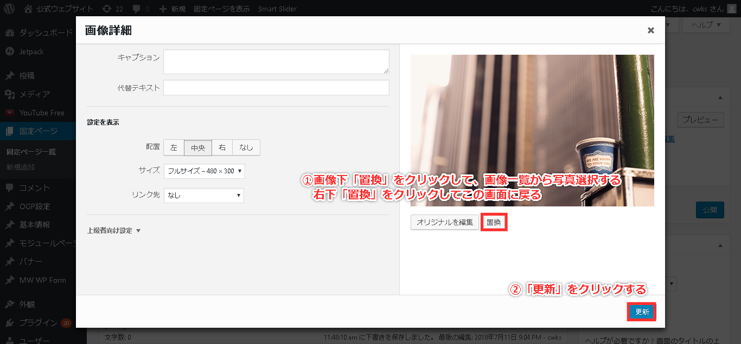Click the ユーザー user icon in sidebar
Screen dimensions: 741x344
pos(10,340)
